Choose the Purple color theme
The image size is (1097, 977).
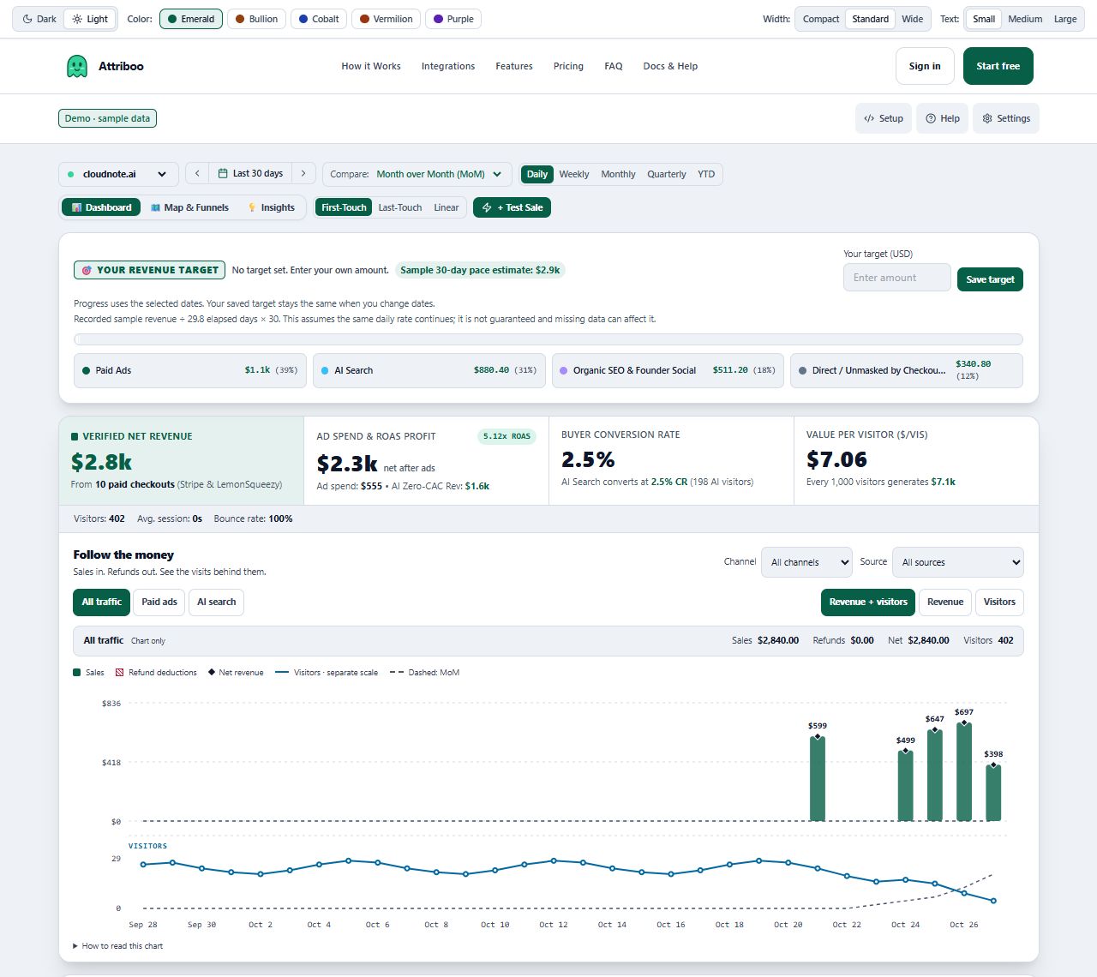pos(453,19)
